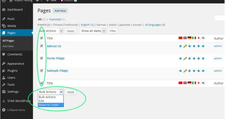Click the bottom Apply button
The height and width of the screenshot is (119, 225).
point(71,92)
